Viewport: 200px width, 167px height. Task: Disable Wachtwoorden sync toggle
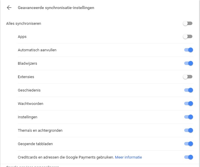(189, 103)
